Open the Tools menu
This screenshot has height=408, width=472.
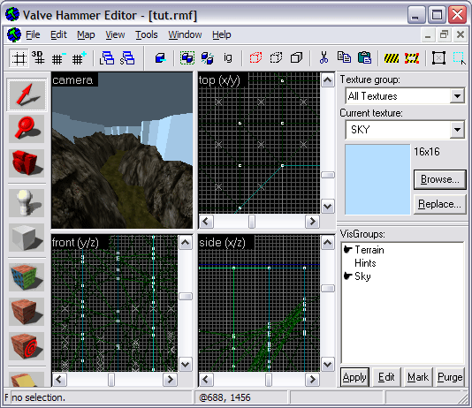[147, 34]
